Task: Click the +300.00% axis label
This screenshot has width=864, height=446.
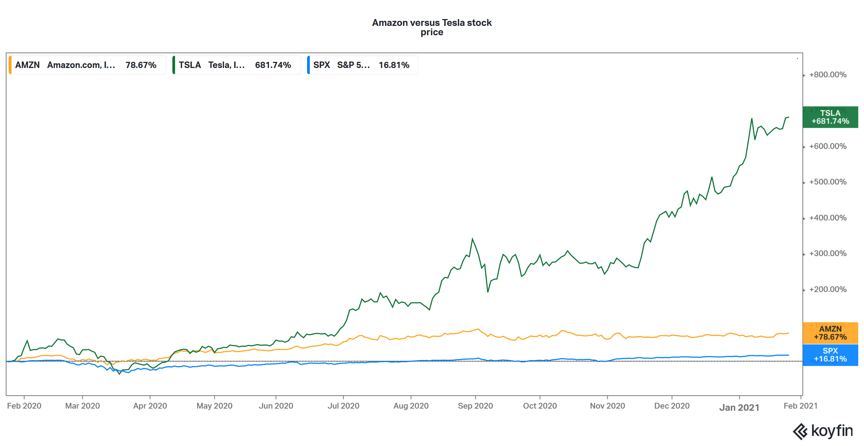Action: coord(828,254)
